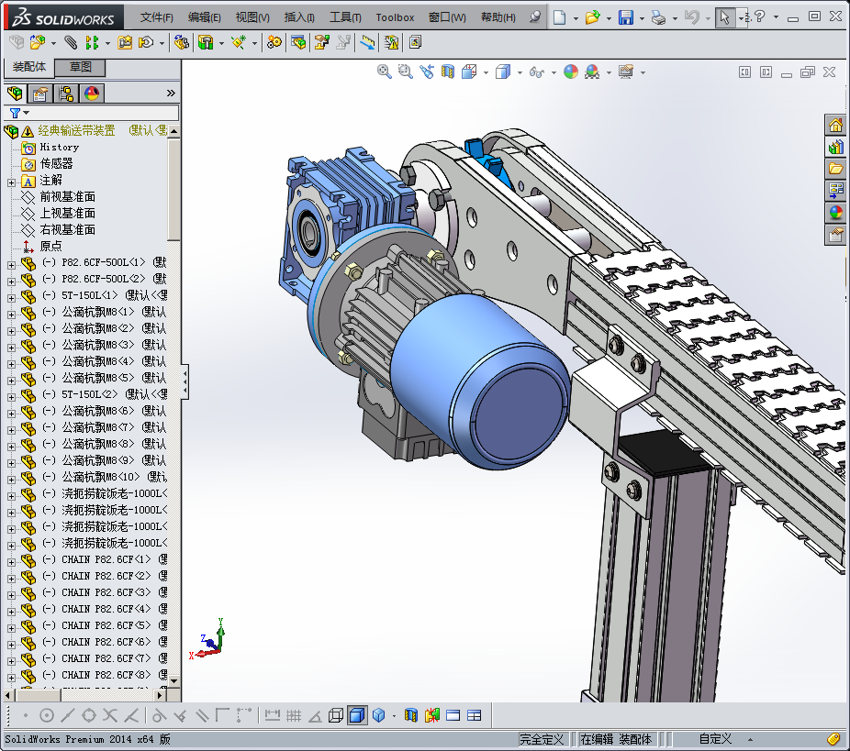Open the 工具(T) menu
The image size is (850, 751).
(x=345, y=17)
